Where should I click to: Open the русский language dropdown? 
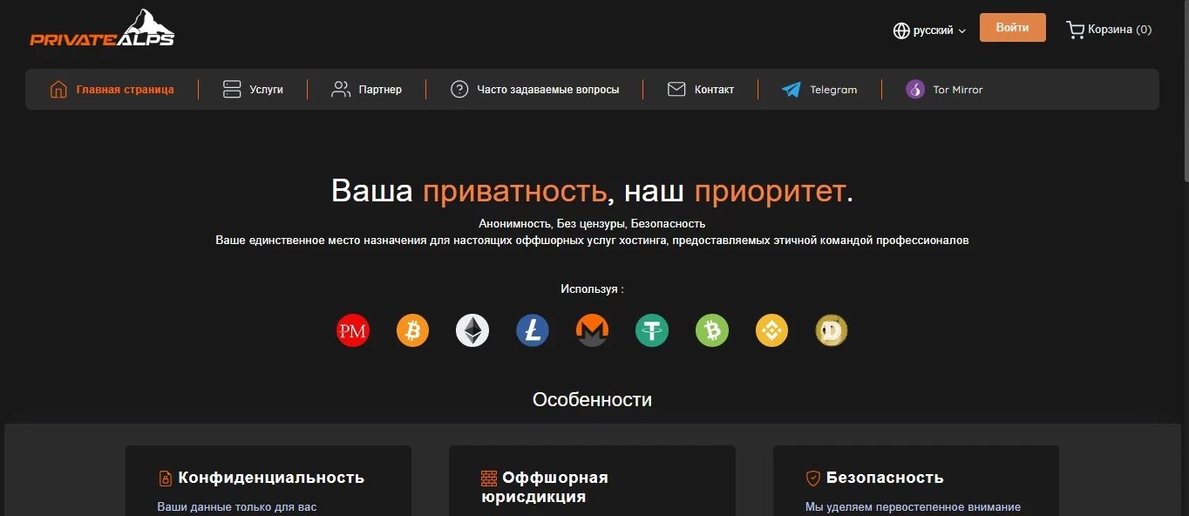point(929,31)
